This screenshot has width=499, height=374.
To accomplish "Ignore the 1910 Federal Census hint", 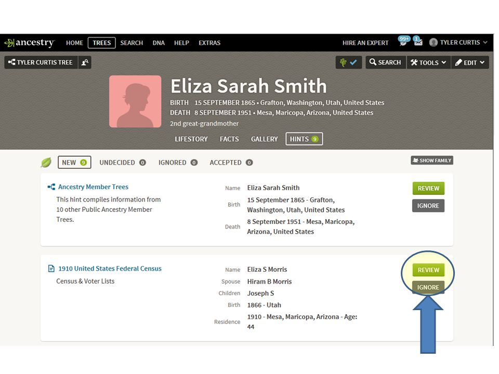I will pos(428,287).
